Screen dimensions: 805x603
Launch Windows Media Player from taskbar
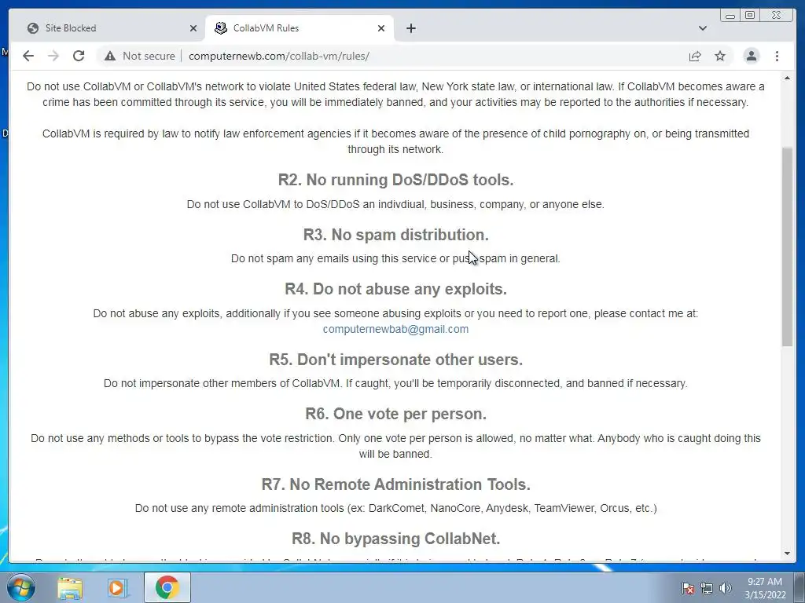[117, 587]
